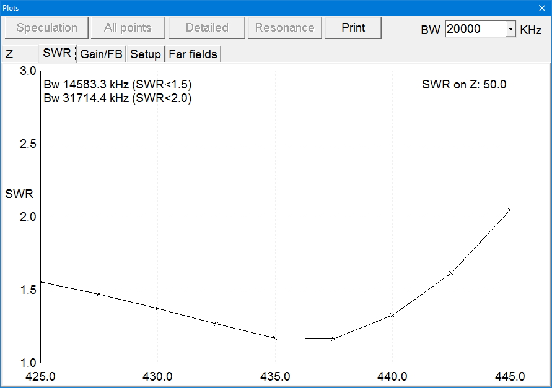Go to the Setup tab

[x=146, y=54]
